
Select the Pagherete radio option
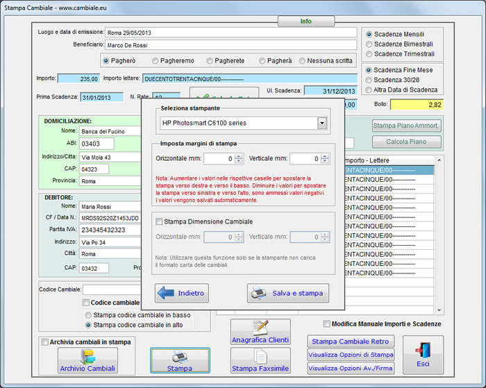[x=210, y=61]
